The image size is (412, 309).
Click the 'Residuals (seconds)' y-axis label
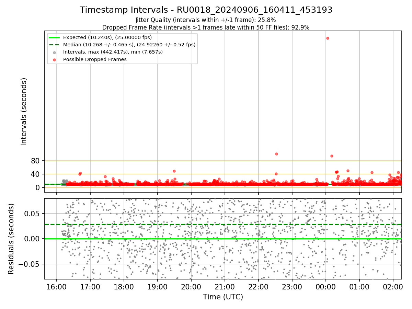[x=11, y=239]
